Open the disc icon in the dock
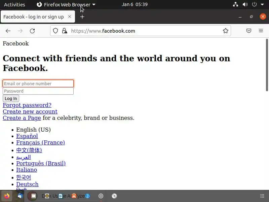The height and width of the screenshot is (202, 269). (114, 196)
